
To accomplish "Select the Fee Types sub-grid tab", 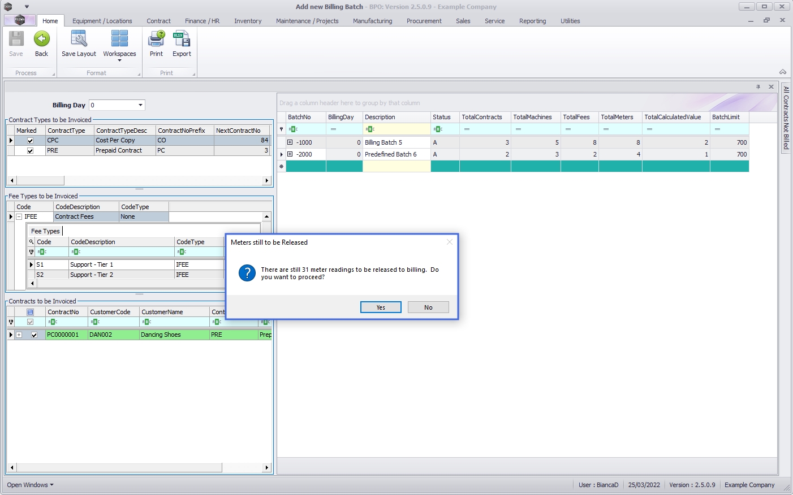I will click(x=45, y=231).
